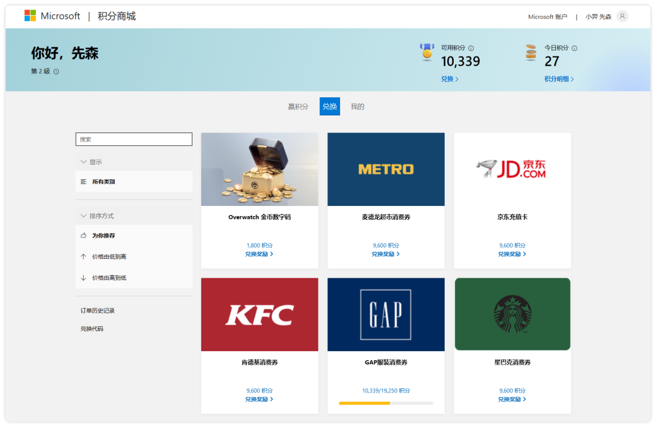Click the 27 today's points value
Screen dimensions: 656x427
tap(552, 61)
